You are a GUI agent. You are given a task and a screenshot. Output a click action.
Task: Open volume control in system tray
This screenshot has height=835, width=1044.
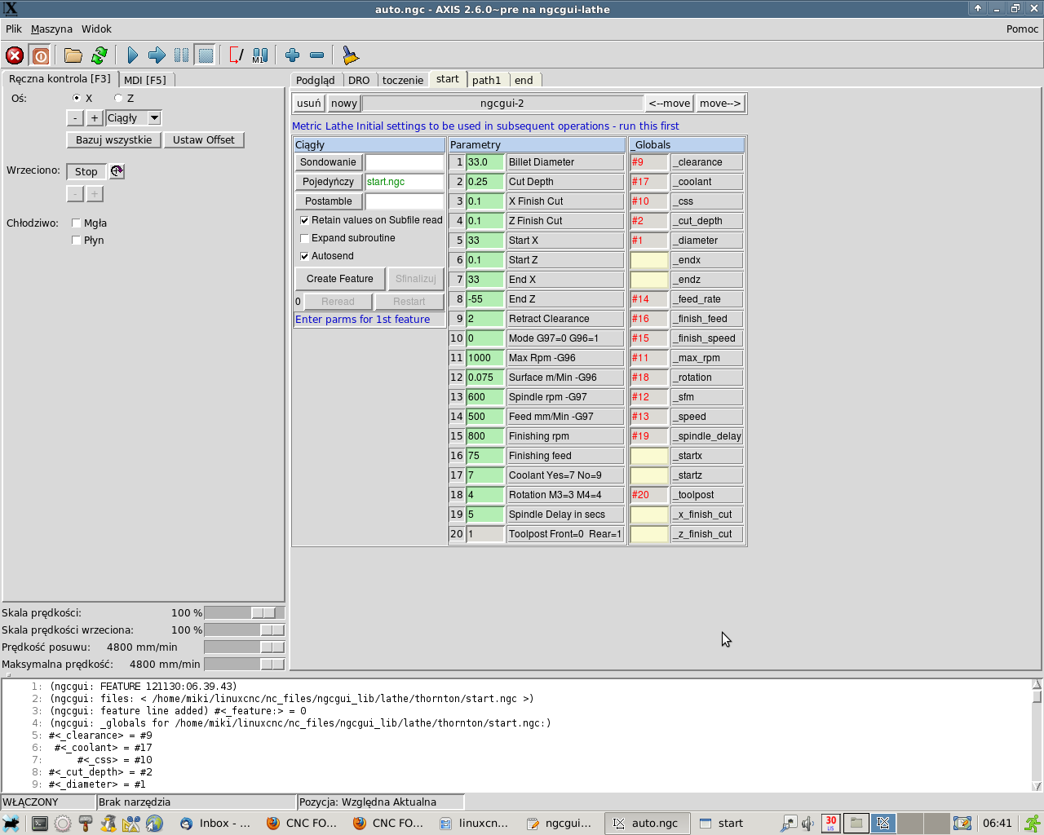click(x=807, y=823)
